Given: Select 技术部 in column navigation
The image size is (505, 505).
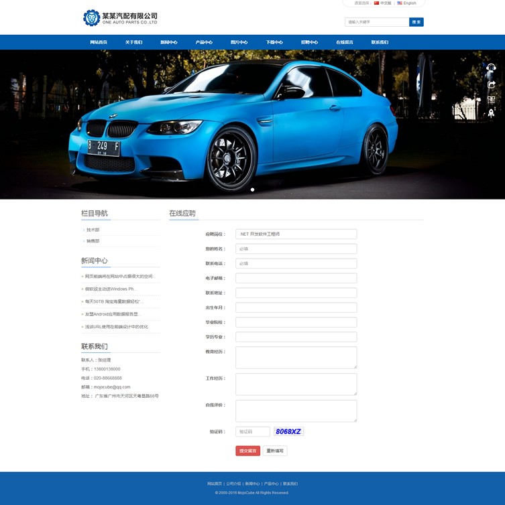Looking at the screenshot, I should [x=93, y=230].
